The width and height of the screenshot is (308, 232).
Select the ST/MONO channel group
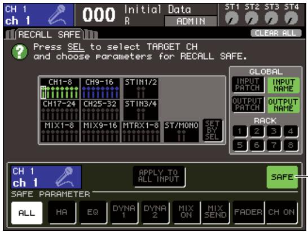tap(181, 132)
